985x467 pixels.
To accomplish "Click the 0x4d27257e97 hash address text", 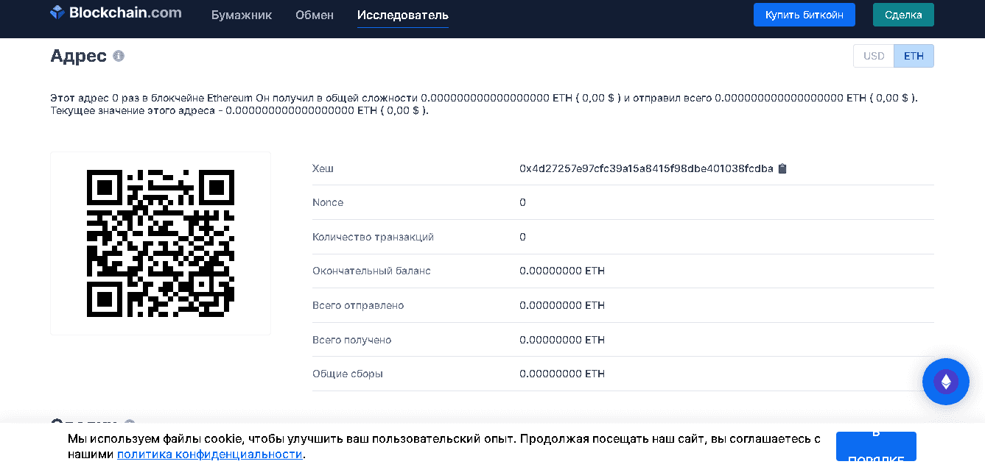I will (x=645, y=168).
